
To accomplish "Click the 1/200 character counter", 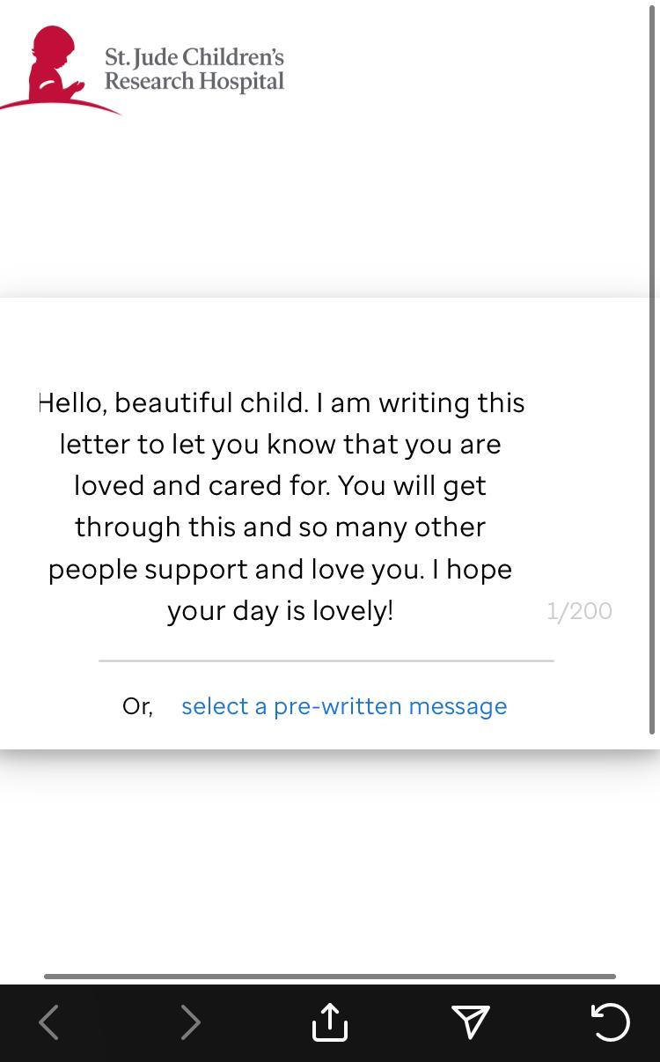I will [x=579, y=611].
